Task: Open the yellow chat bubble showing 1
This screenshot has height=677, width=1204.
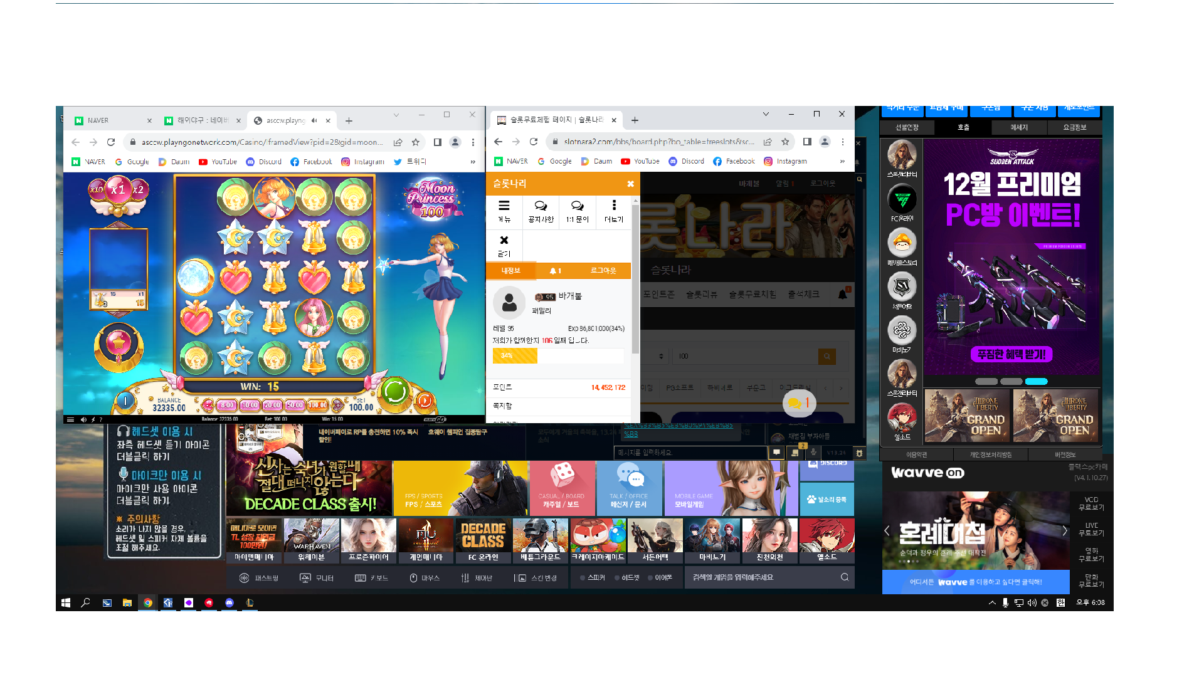Action: (x=799, y=403)
